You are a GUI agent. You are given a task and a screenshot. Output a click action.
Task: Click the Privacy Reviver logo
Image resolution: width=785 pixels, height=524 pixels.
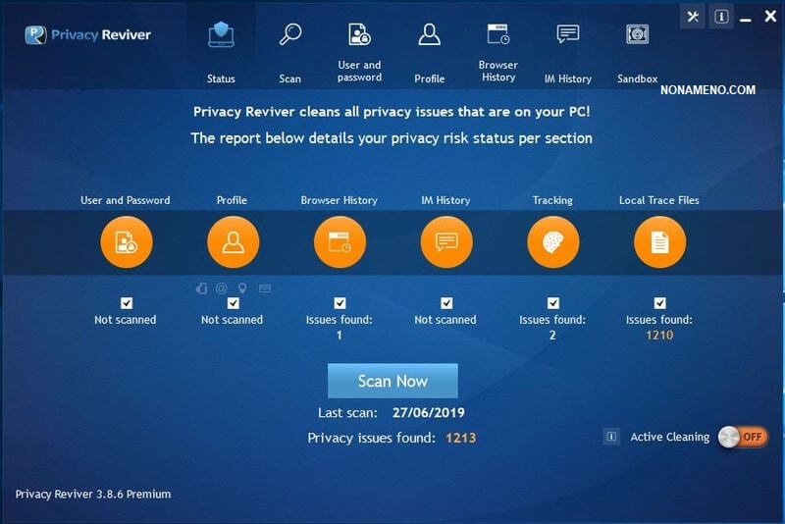click(87, 34)
